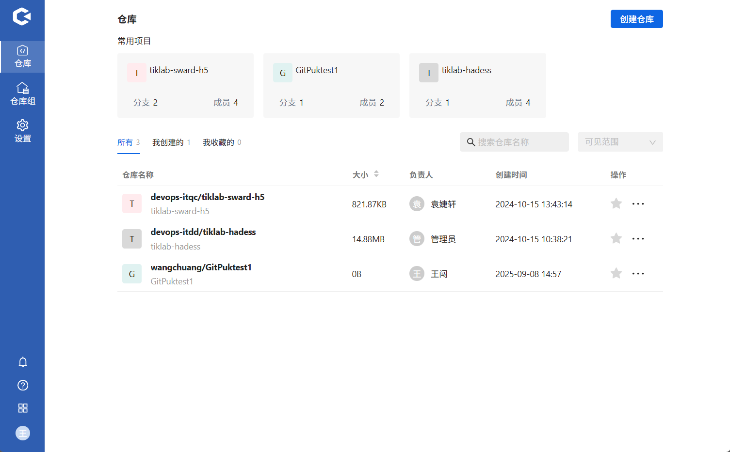Viewport: 730px width, 452px height.
Task: Click the search magnifier icon
Action: pyautogui.click(x=470, y=142)
